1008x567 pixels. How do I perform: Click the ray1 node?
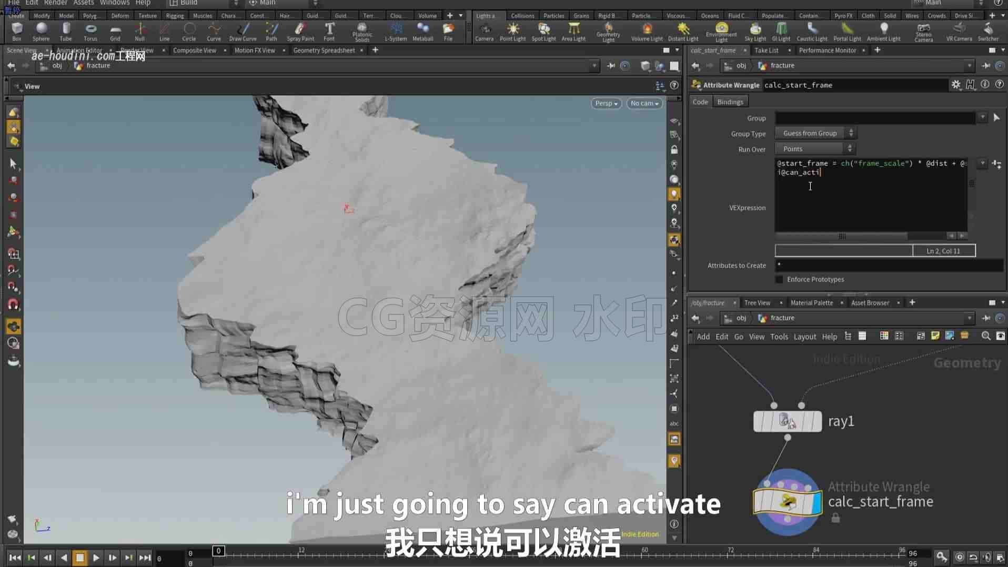pos(787,421)
